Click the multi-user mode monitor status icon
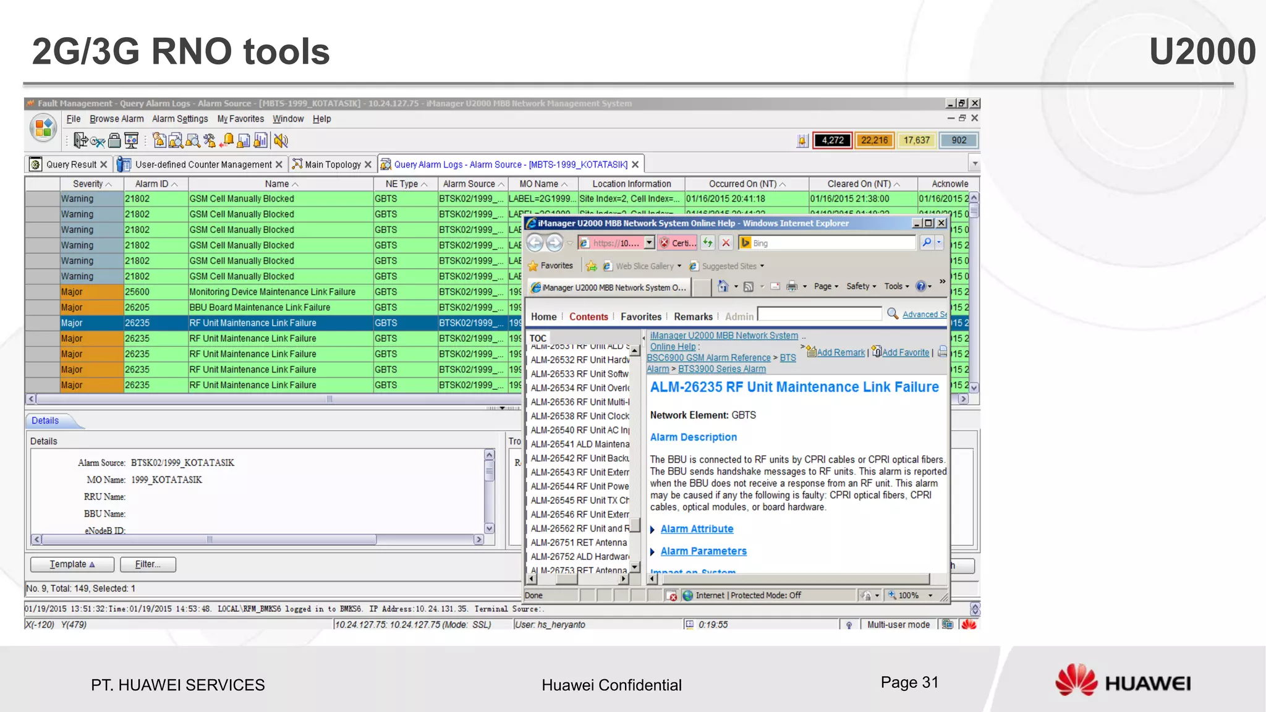Viewport: 1266px width, 712px height. (947, 624)
